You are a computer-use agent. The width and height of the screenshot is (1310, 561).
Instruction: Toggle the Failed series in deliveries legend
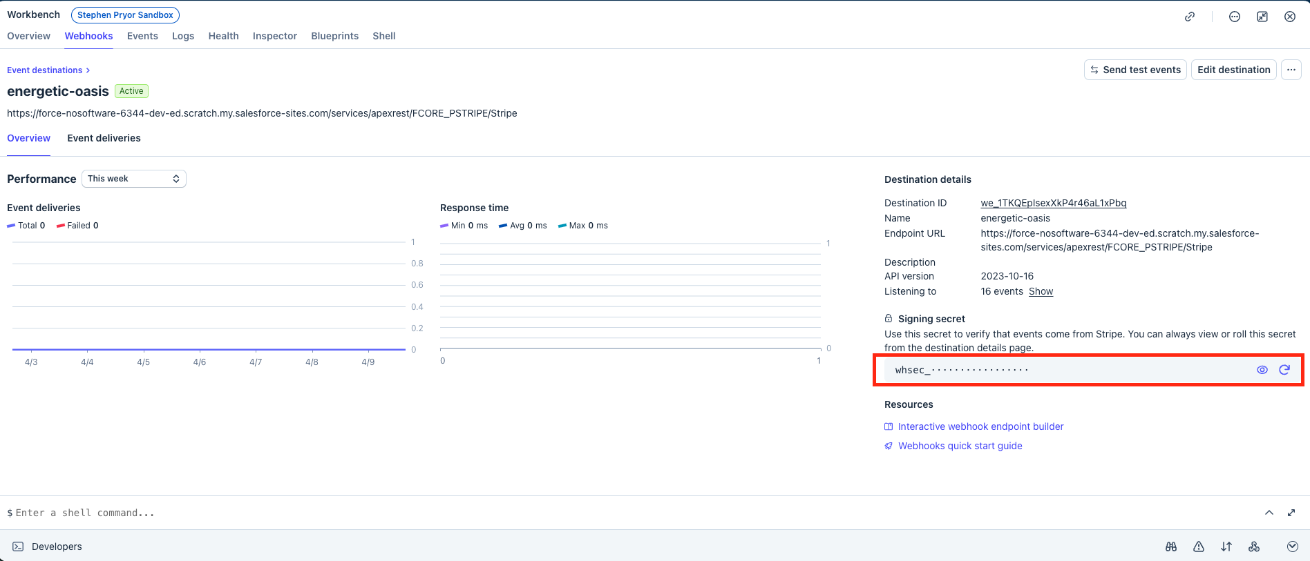[77, 226]
